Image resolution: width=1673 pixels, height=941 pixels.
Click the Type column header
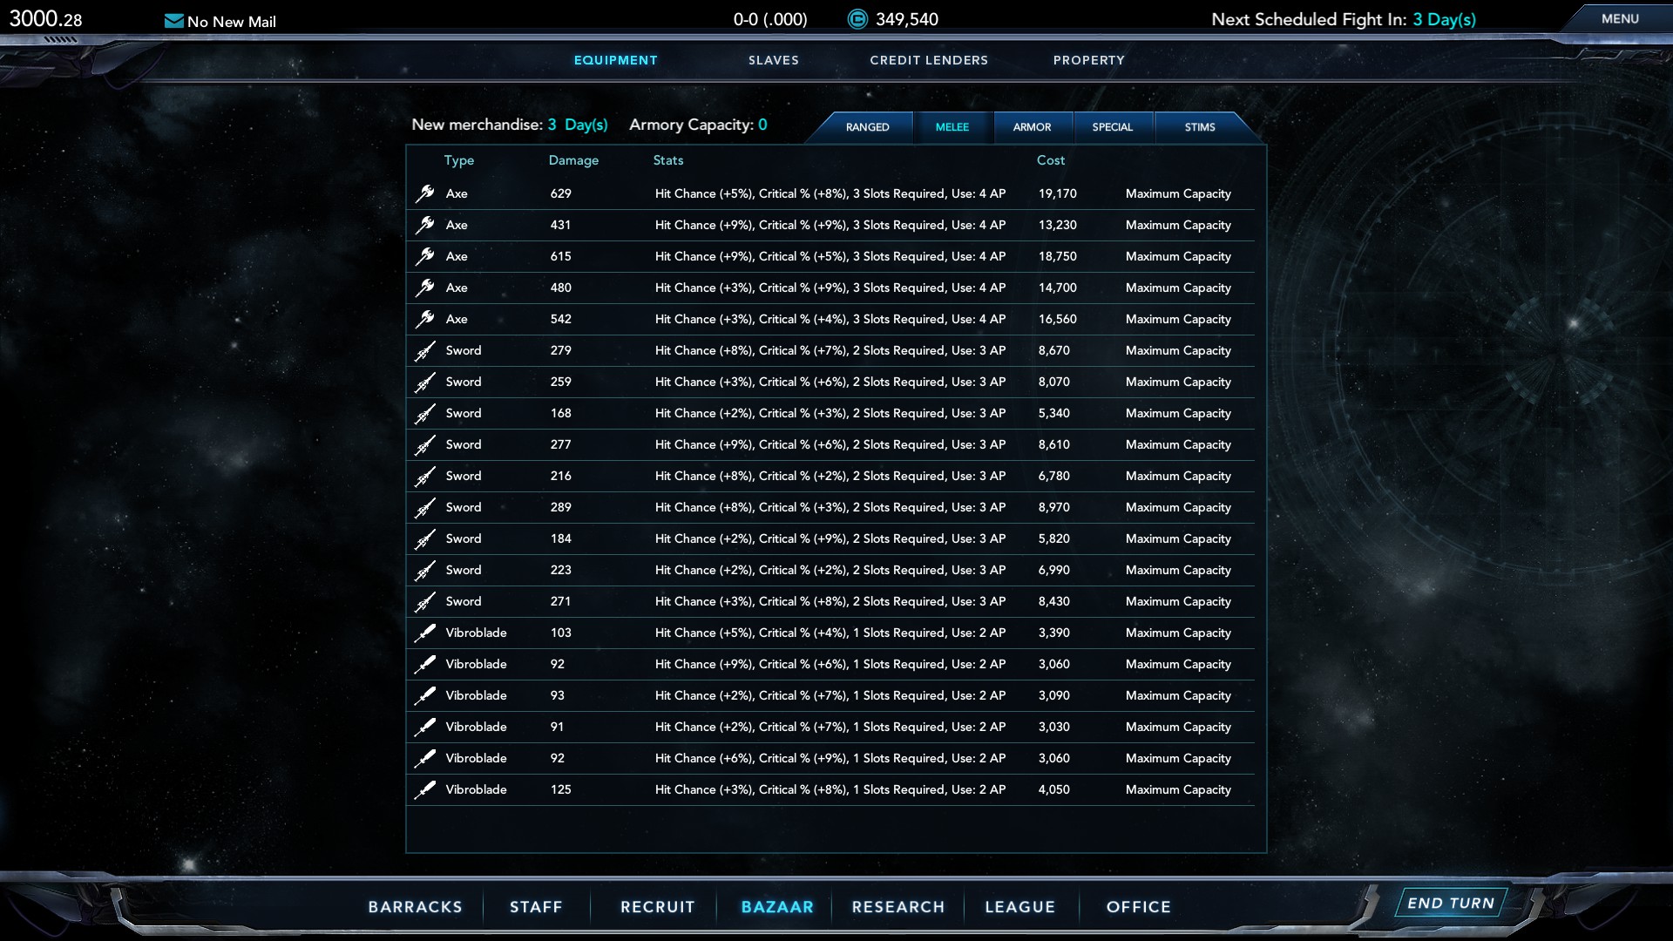[x=459, y=160]
